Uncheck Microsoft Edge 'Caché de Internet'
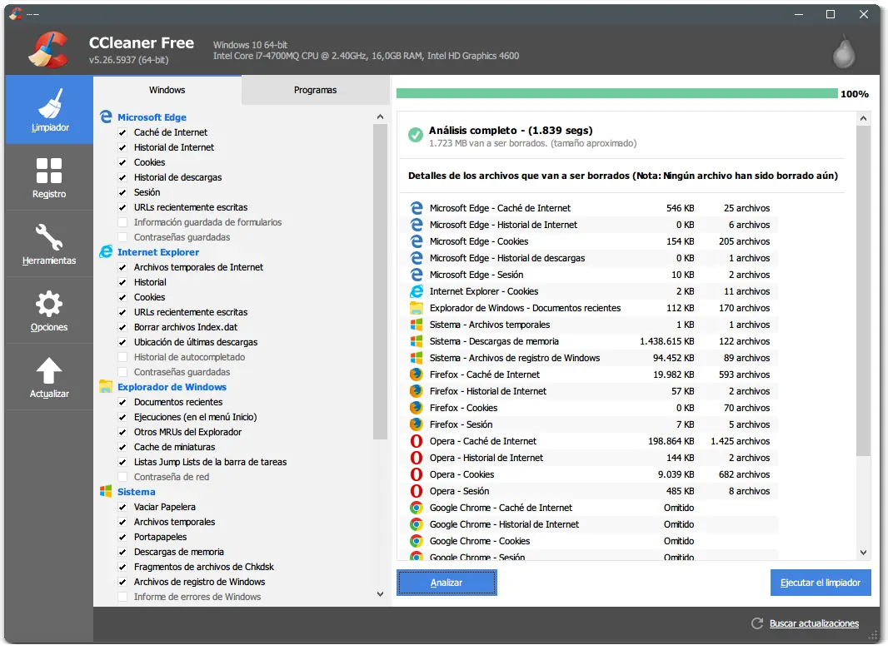Image resolution: width=888 pixels, height=650 pixels. coord(122,132)
